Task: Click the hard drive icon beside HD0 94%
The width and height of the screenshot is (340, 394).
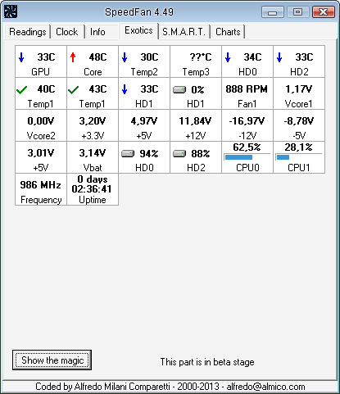Action: point(128,153)
